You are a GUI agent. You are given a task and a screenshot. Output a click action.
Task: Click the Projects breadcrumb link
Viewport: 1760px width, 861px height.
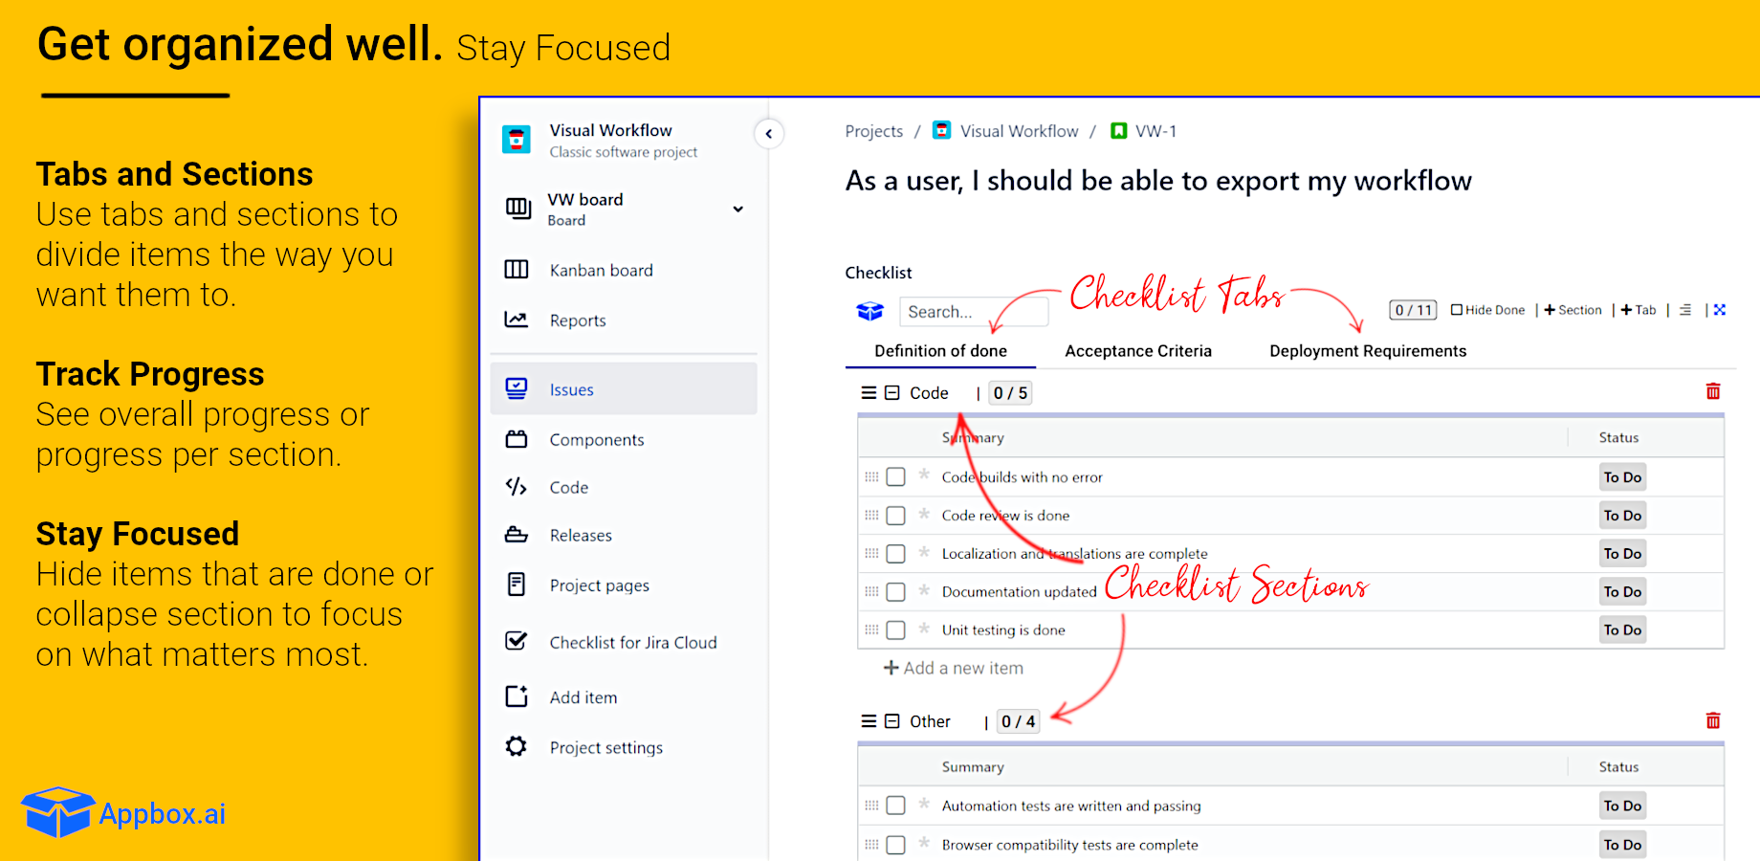click(873, 131)
